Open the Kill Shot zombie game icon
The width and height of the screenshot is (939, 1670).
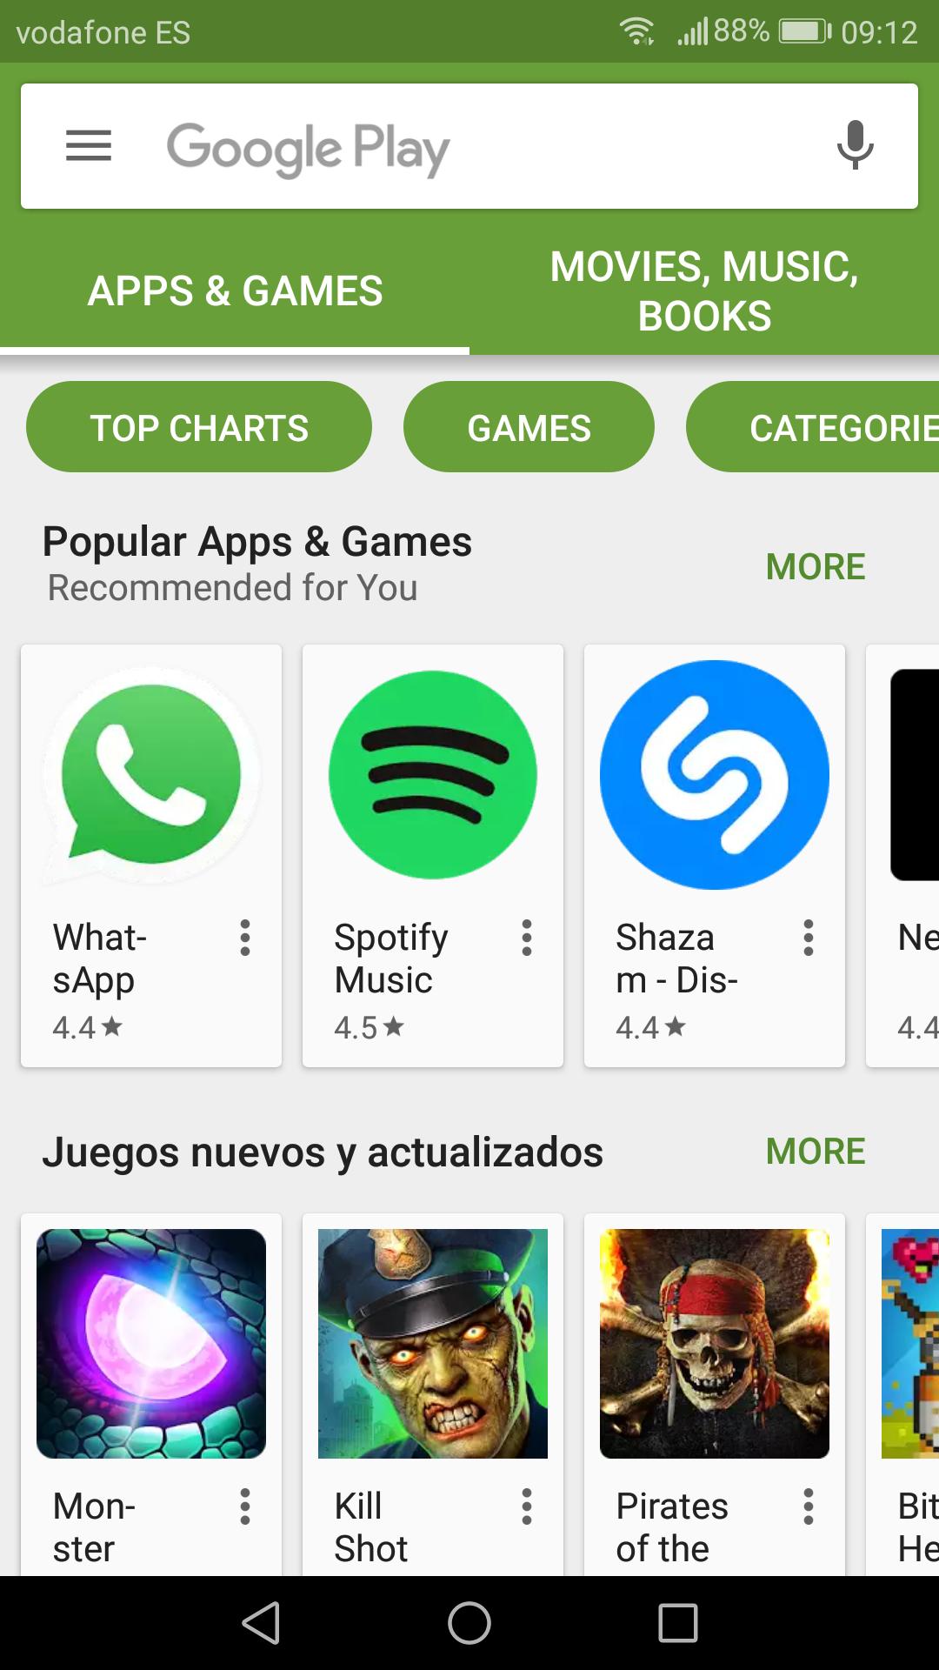tap(433, 1344)
